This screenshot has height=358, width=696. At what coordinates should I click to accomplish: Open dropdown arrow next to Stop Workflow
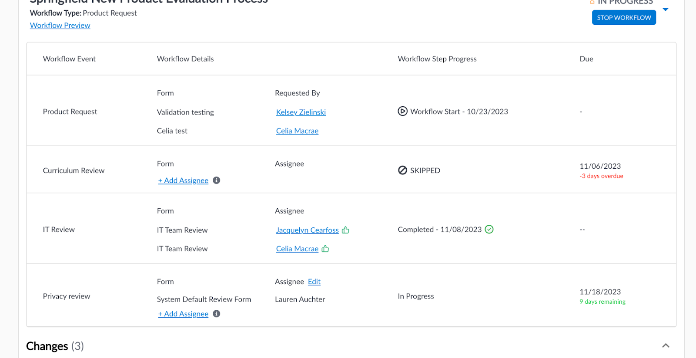coord(666,10)
